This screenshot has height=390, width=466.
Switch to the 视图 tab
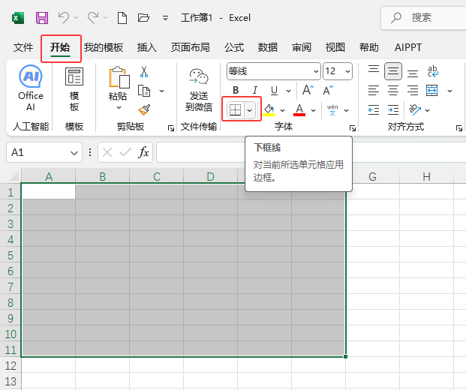click(x=335, y=47)
